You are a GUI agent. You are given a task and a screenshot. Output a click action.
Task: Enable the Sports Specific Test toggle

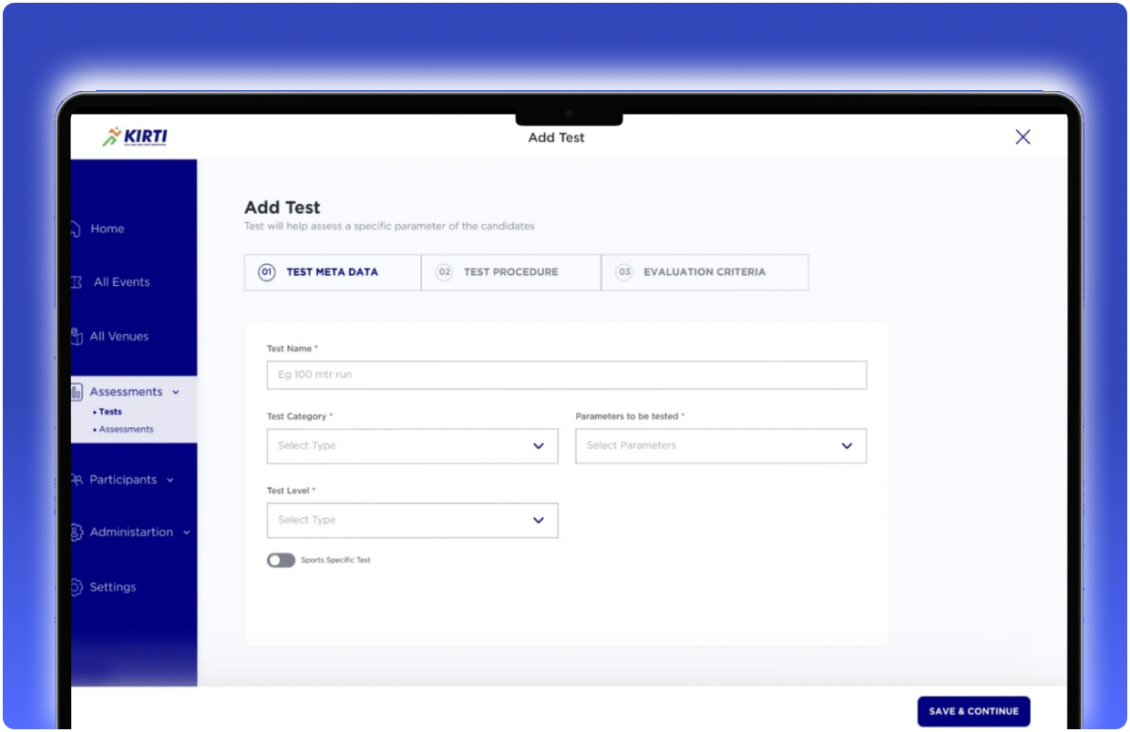(x=281, y=560)
